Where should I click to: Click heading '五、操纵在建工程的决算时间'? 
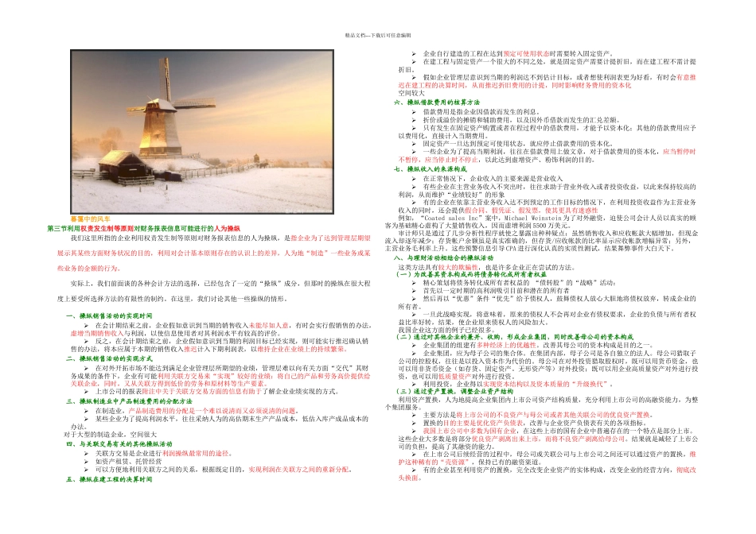[x=109, y=480]
